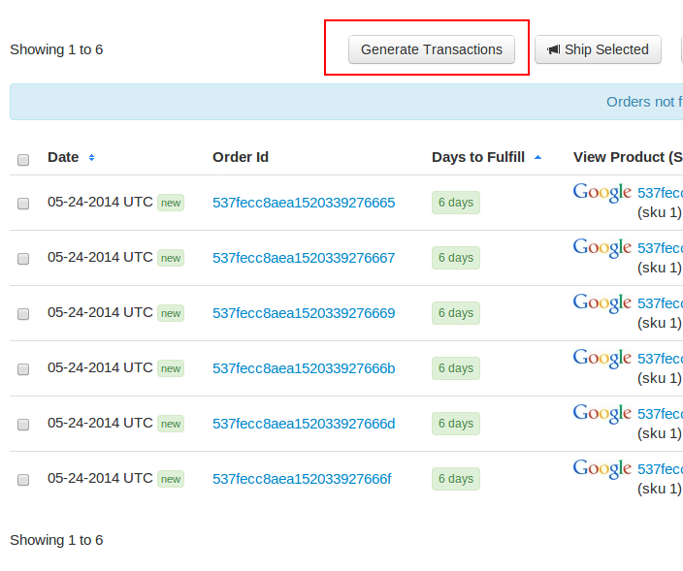Click the megaphone icon on Ship Selected
The height and width of the screenshot is (571, 683).
tap(553, 49)
